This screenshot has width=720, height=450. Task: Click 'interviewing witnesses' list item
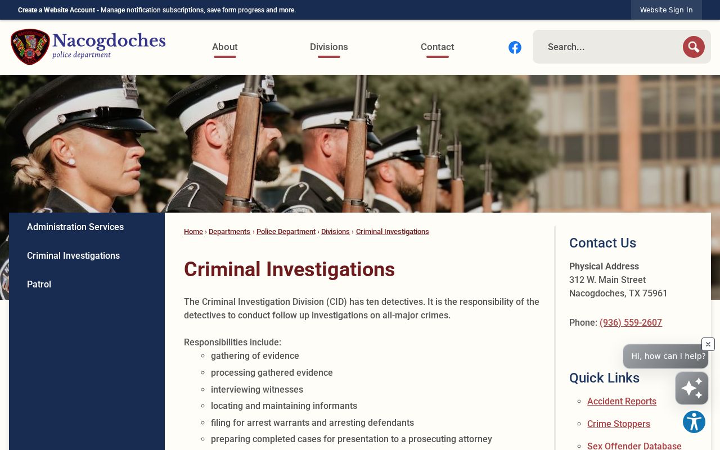point(257,389)
